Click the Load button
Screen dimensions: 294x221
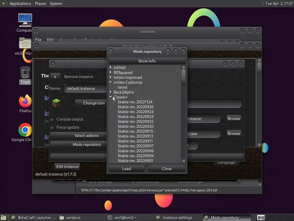127,169
